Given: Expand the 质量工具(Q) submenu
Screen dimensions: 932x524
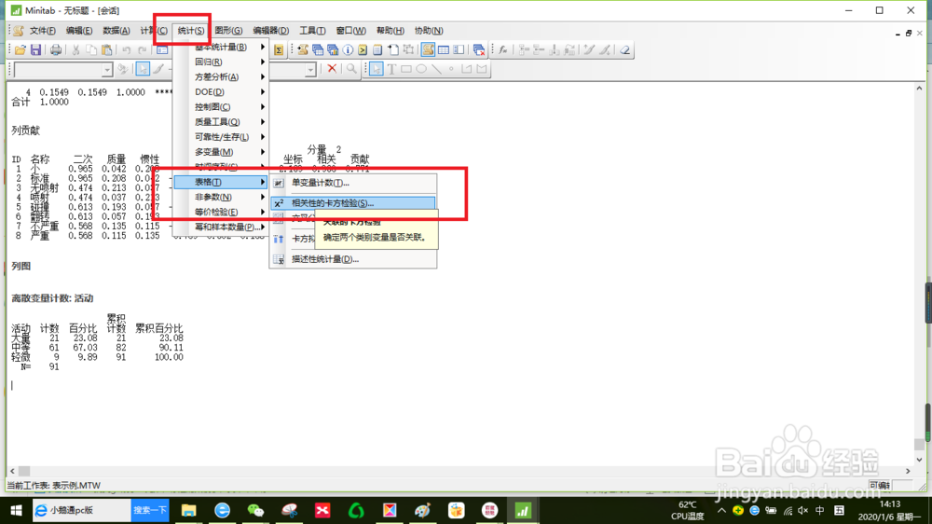Looking at the screenshot, I should pyautogui.click(x=221, y=122).
